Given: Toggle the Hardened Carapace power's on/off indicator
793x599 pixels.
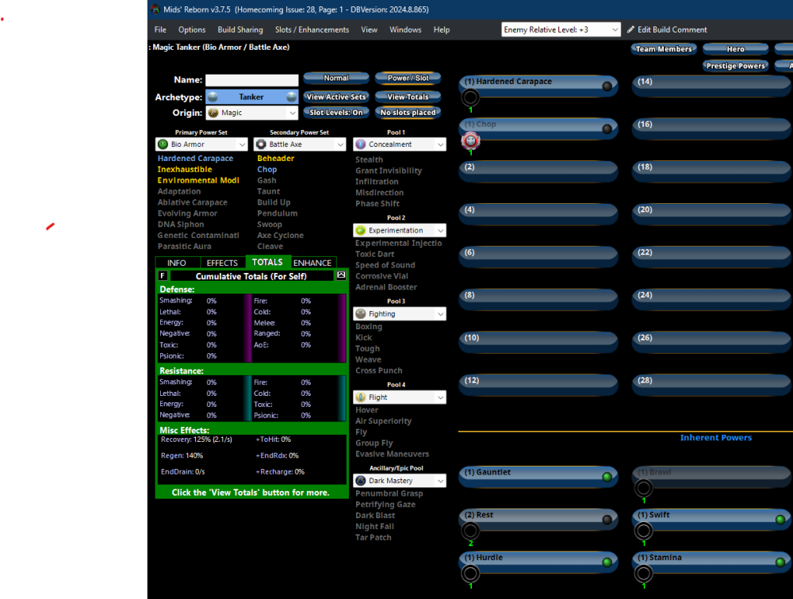Looking at the screenshot, I should click(x=607, y=86).
